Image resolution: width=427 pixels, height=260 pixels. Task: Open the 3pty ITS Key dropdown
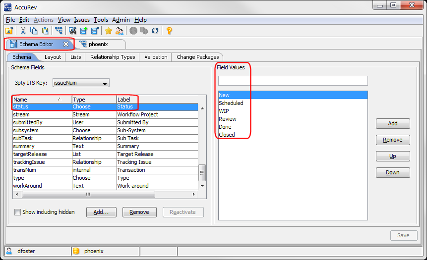tap(81, 83)
